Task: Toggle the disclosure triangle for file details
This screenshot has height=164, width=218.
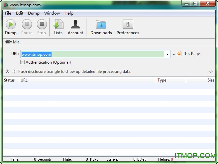Action: click(7, 71)
